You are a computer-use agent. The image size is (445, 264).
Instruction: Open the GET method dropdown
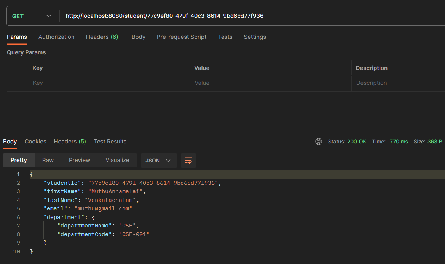(31, 16)
